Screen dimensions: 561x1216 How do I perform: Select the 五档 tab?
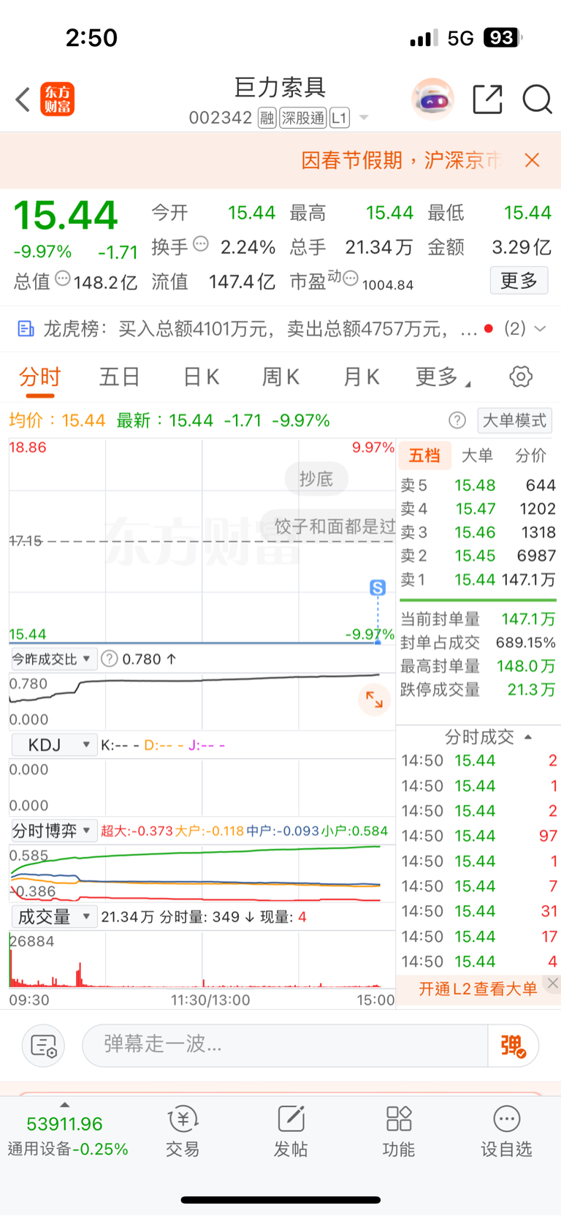pyautogui.click(x=424, y=456)
